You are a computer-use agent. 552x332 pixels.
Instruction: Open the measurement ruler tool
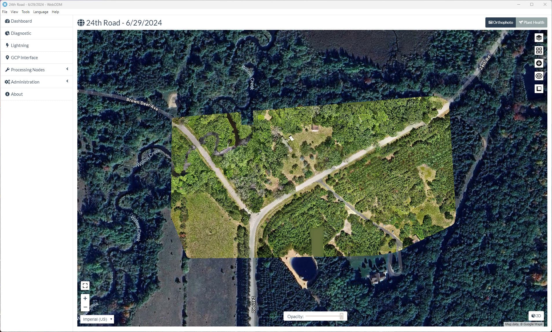point(539,89)
